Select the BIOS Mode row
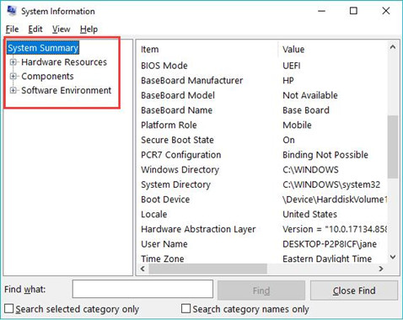 point(262,66)
